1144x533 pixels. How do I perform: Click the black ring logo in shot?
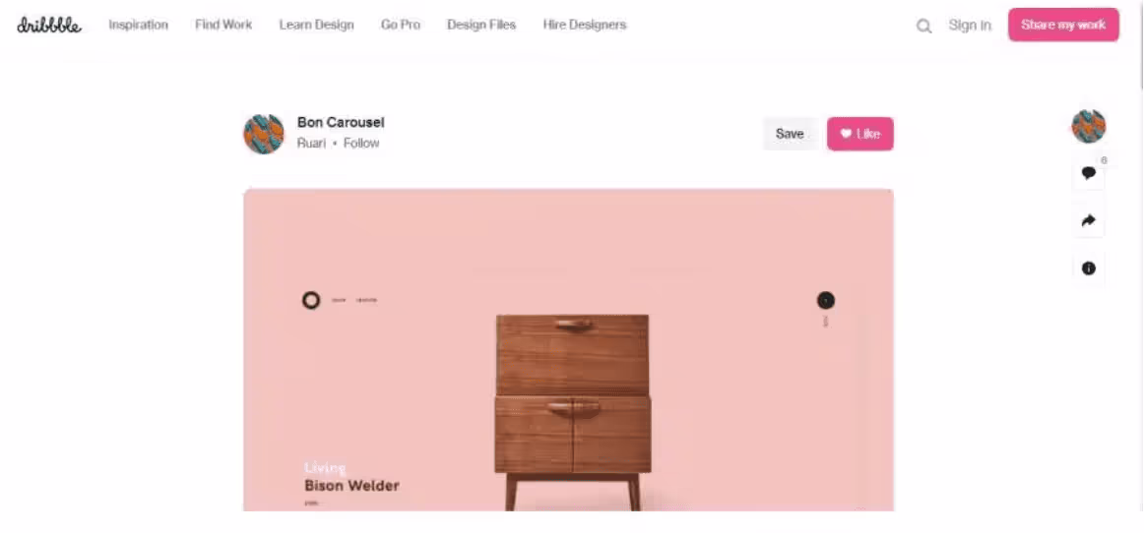tap(311, 300)
